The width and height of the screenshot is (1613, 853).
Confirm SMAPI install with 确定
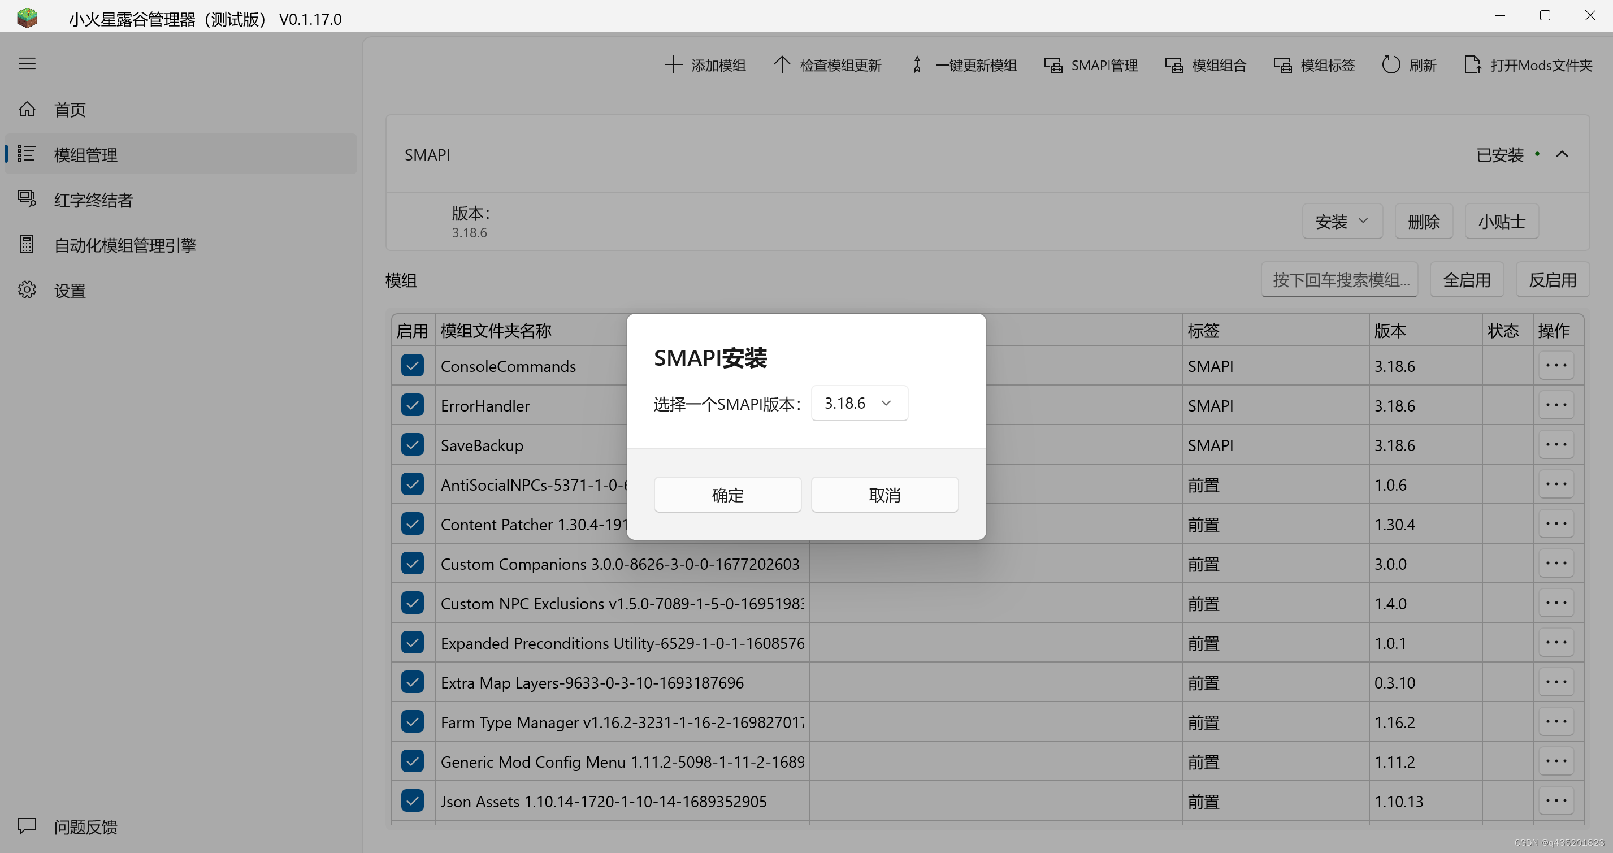(x=727, y=495)
